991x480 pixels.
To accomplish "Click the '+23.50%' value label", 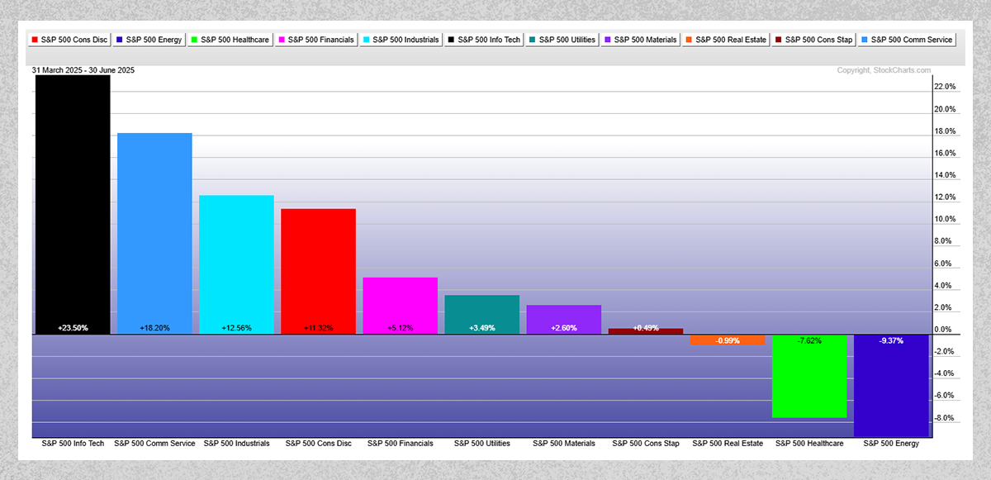I will pyautogui.click(x=73, y=328).
